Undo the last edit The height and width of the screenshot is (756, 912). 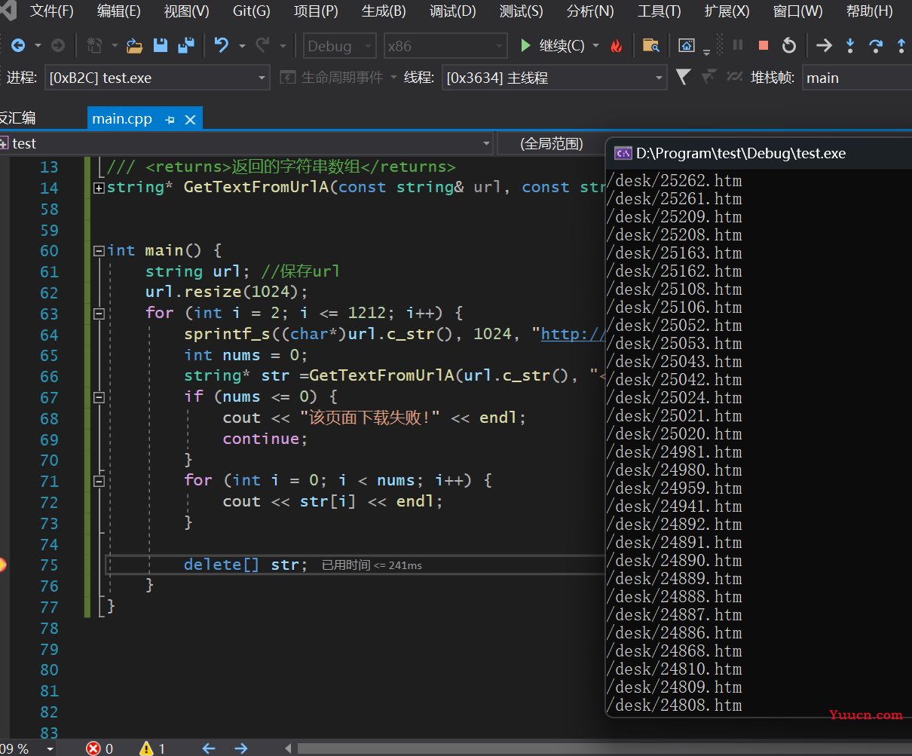pyautogui.click(x=222, y=46)
